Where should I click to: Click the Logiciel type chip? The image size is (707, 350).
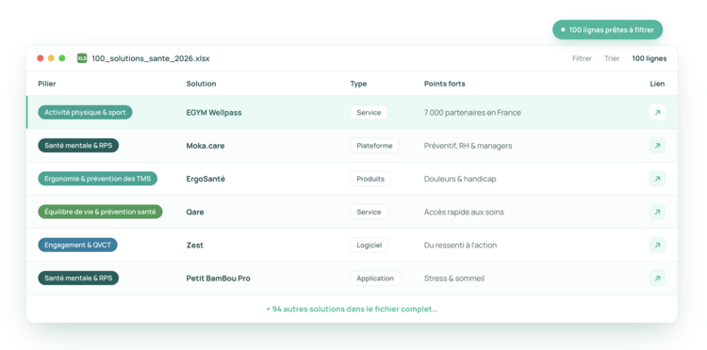tap(370, 246)
